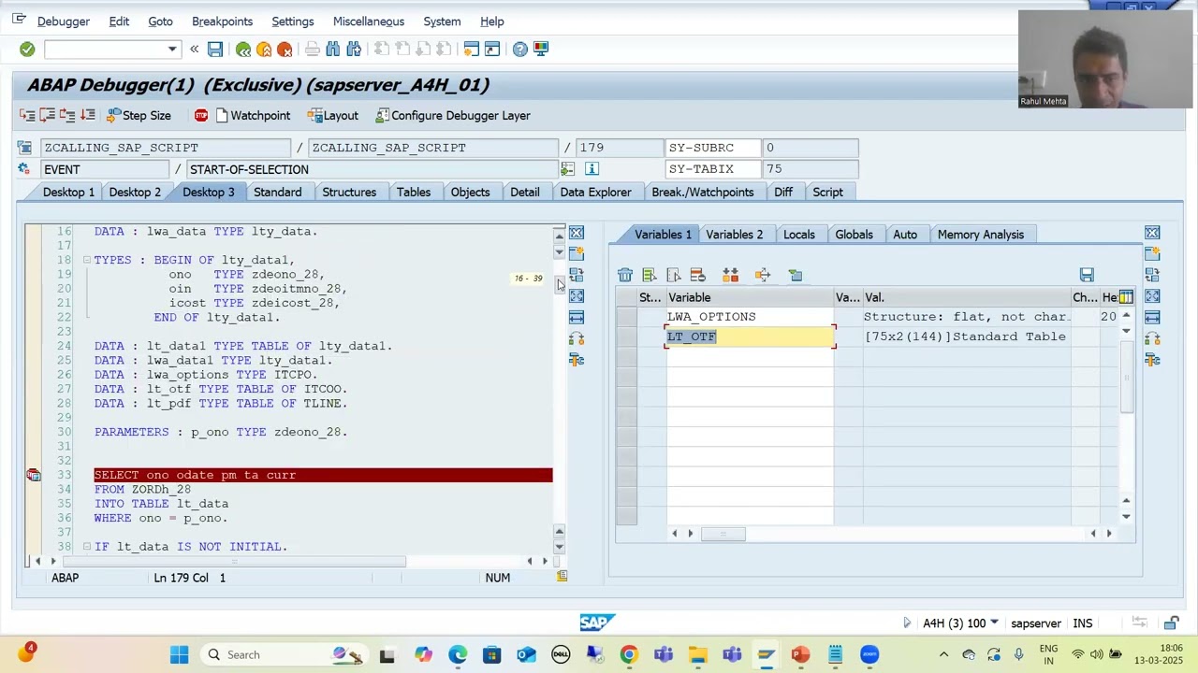
Task: Close the variables tool on the right
Action: 1152,233
